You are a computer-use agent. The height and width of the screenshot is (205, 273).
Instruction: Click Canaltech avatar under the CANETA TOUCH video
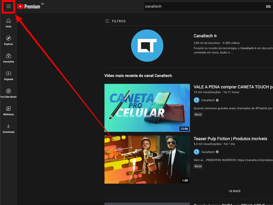click(196, 100)
